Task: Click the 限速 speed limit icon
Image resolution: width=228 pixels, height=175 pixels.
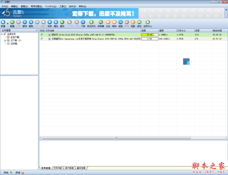Action: pyautogui.click(x=23, y=172)
